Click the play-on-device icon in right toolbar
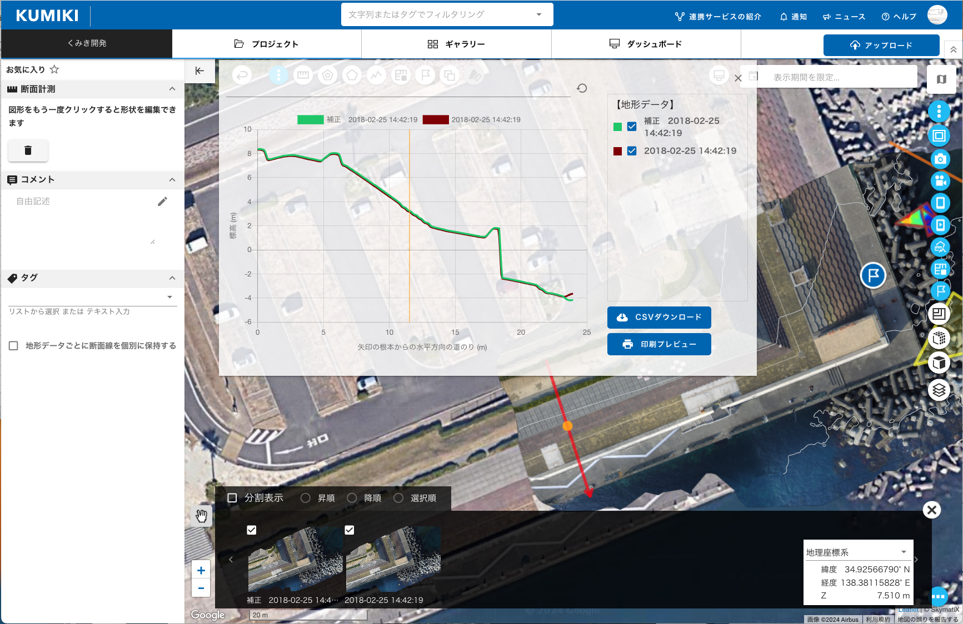This screenshot has width=963, height=624. [940, 225]
